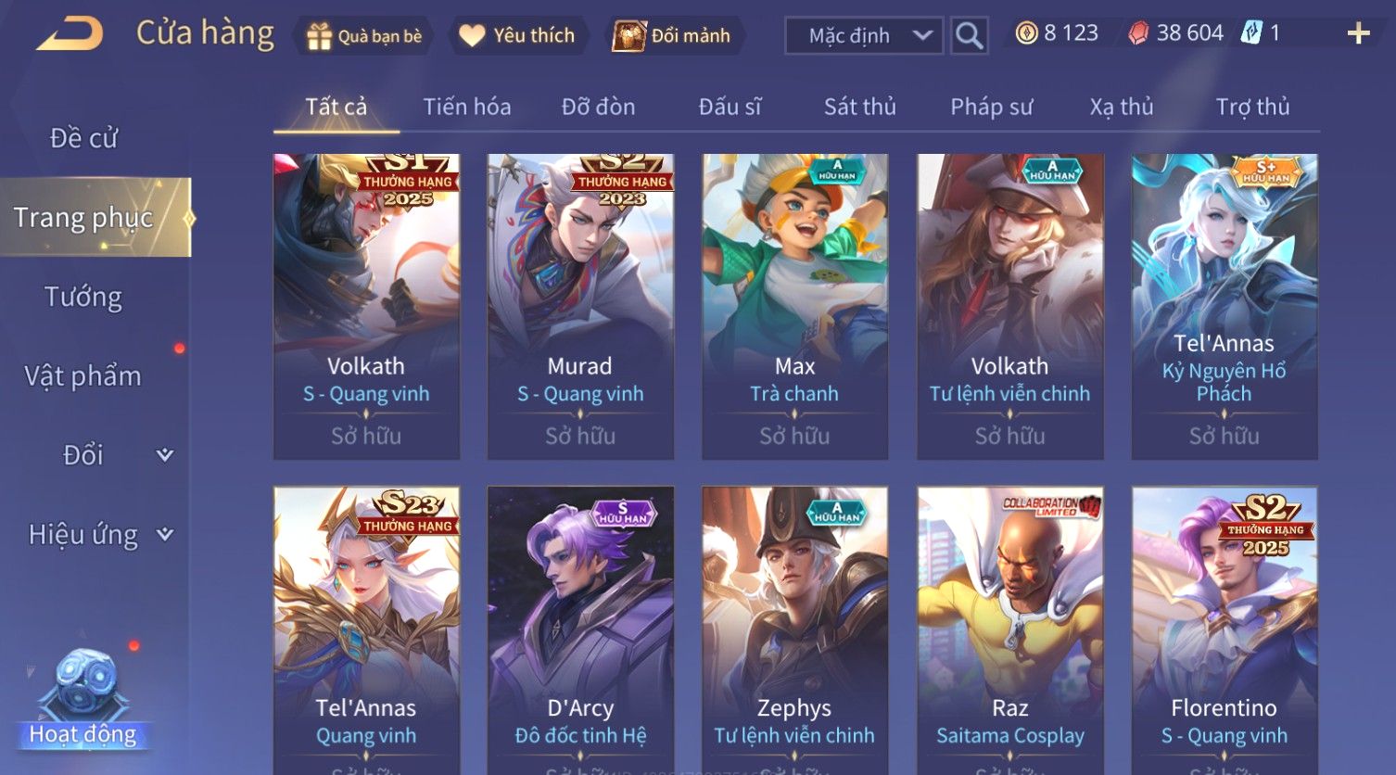Screen dimensions: 1396x775
Task: Open Đổi mảnh chest icon
Action: pos(628,35)
